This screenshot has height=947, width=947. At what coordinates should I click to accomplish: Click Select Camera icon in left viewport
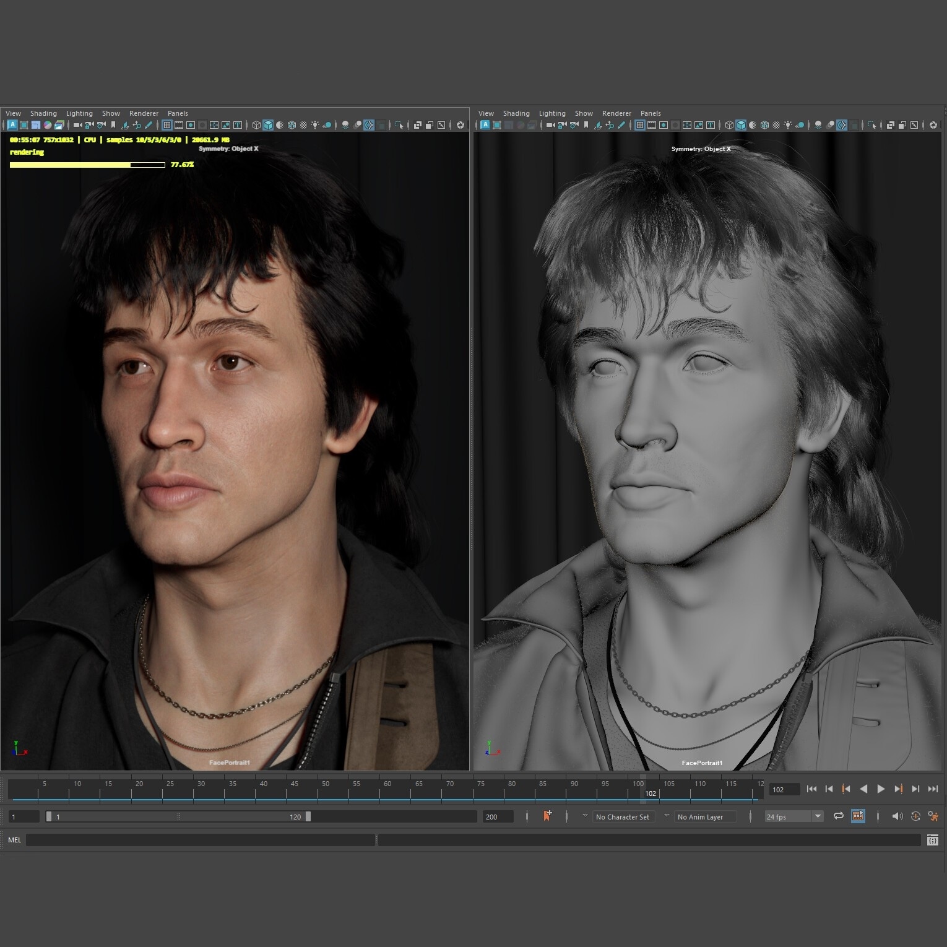pos(77,125)
